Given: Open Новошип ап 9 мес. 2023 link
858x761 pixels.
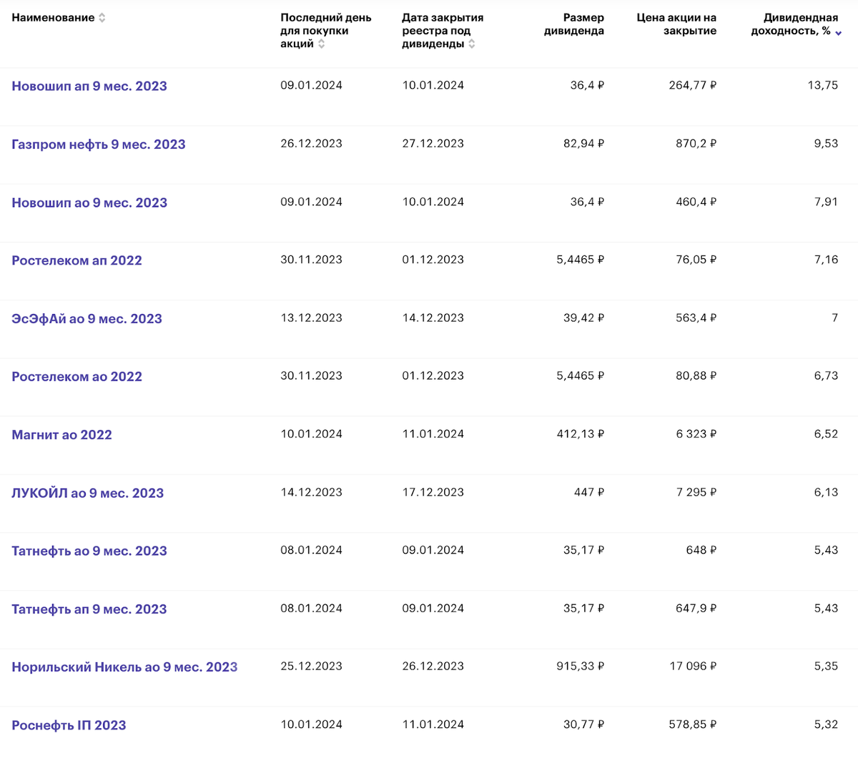Looking at the screenshot, I should tap(89, 86).
